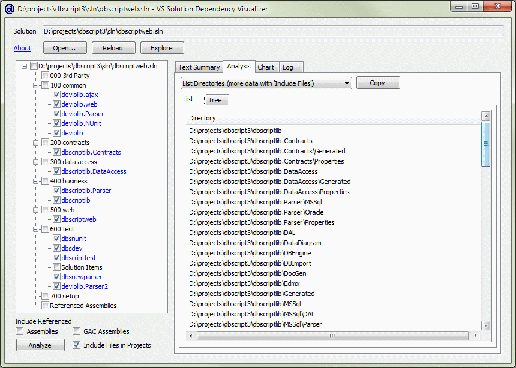Open the List Directories dropdown

pos(266,83)
